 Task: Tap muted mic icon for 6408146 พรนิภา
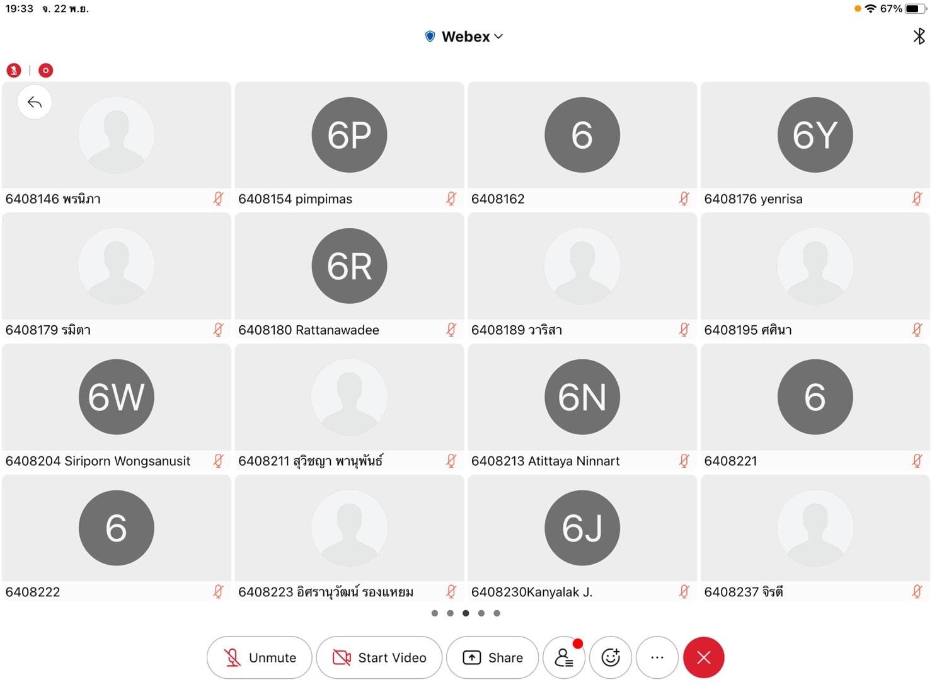(218, 199)
